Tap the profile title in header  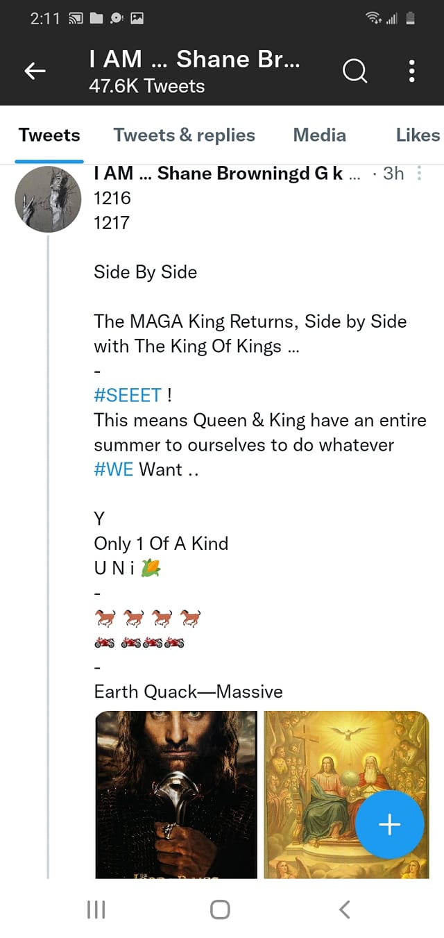point(194,60)
